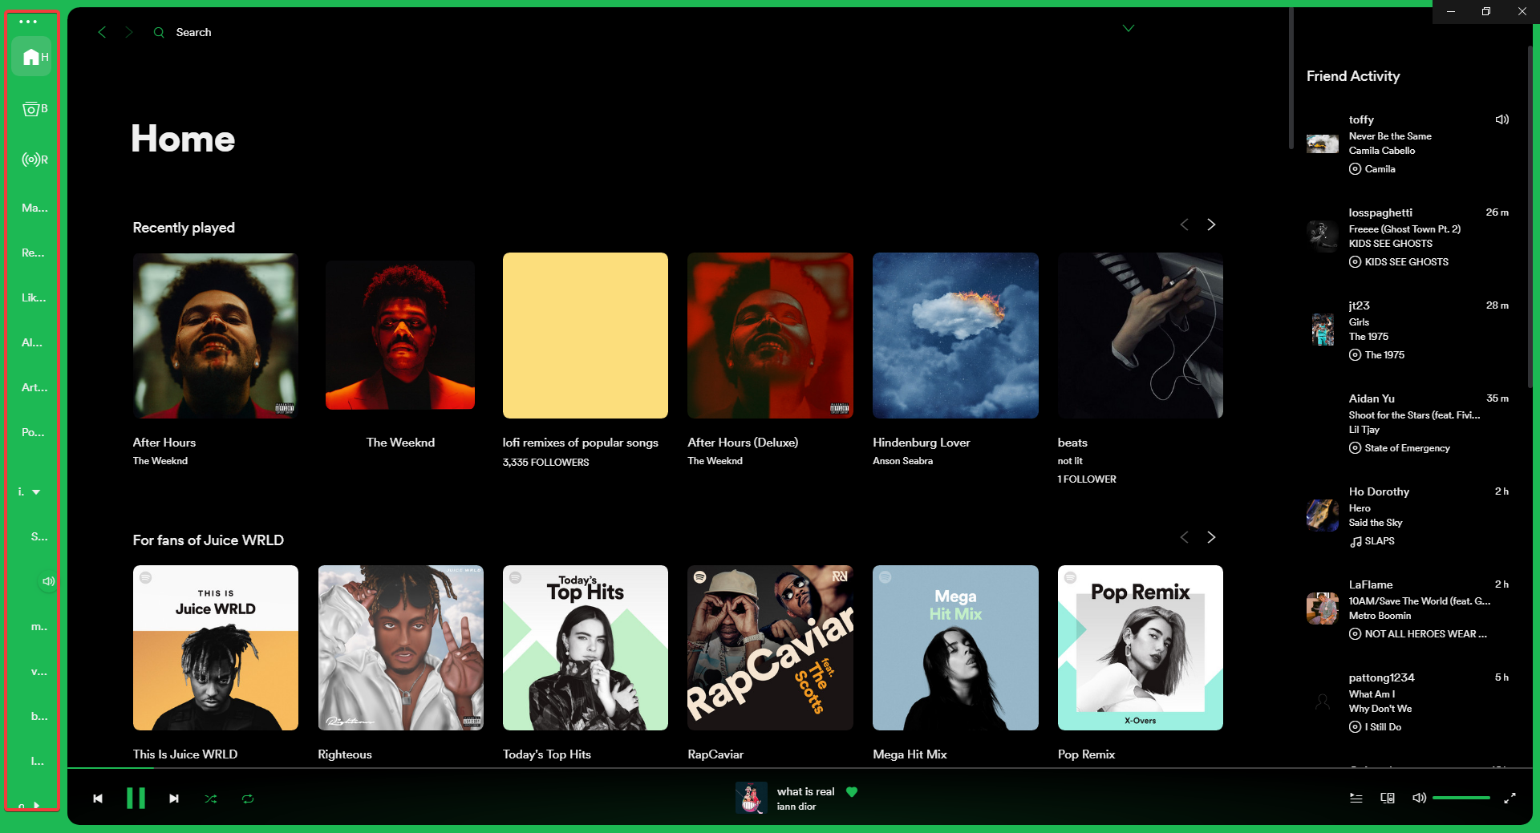Unlike the song what is real
1540x833 pixels.
852,792
